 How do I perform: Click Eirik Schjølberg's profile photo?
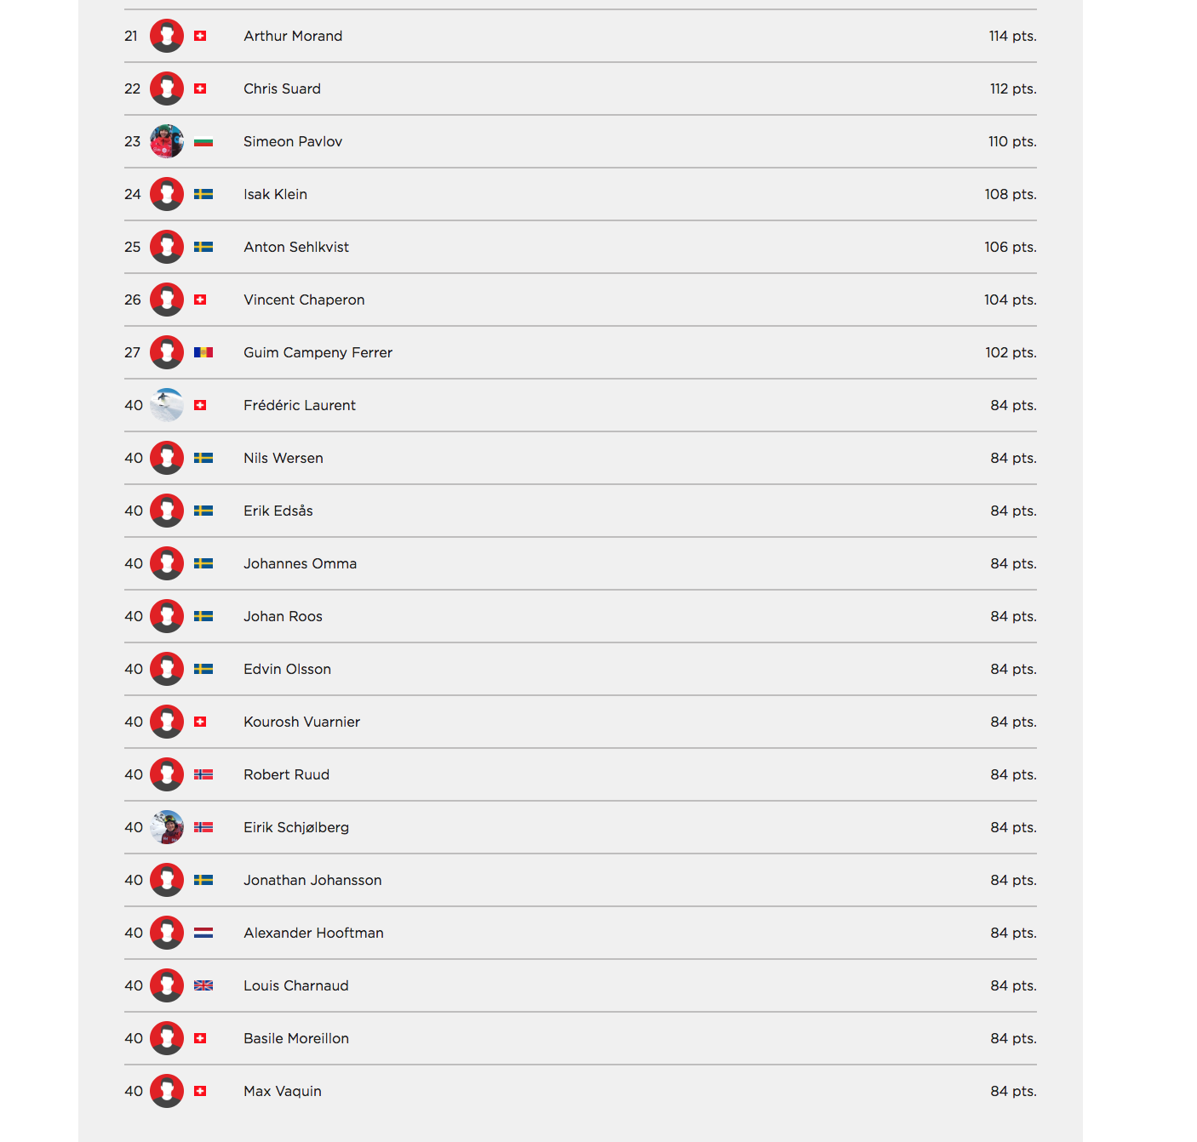click(167, 827)
